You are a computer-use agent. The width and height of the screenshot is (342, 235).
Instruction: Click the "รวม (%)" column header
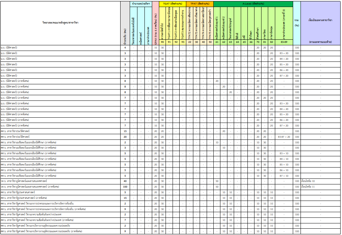[x=297, y=23]
